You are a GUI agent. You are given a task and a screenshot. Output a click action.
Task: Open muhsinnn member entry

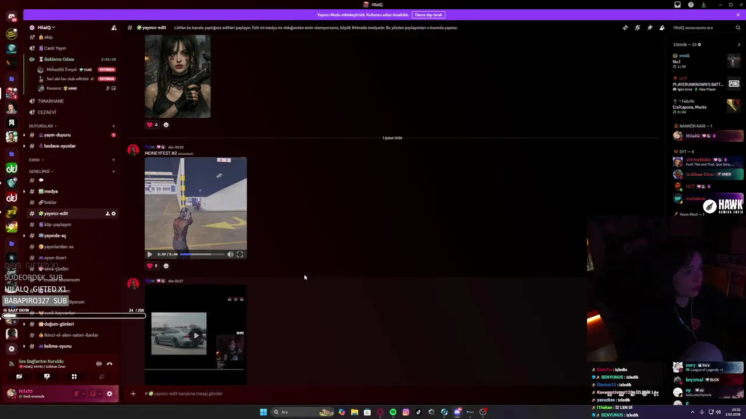point(708,198)
